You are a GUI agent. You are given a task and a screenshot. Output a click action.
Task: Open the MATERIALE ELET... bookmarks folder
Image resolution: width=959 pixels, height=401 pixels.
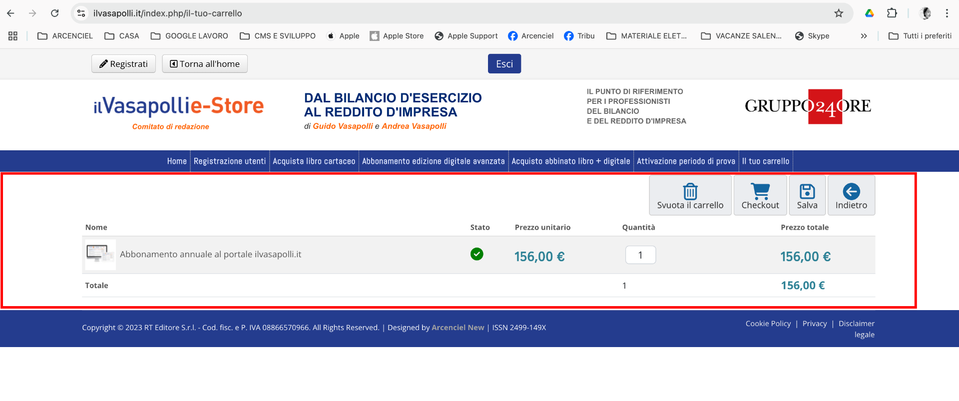[x=646, y=36]
